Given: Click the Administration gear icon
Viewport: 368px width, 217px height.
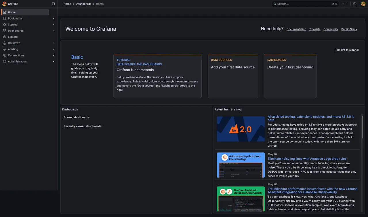Looking at the screenshot, I should 5,61.
